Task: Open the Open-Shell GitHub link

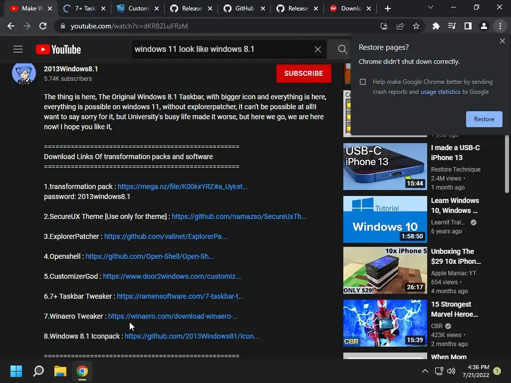Action: click(x=150, y=256)
